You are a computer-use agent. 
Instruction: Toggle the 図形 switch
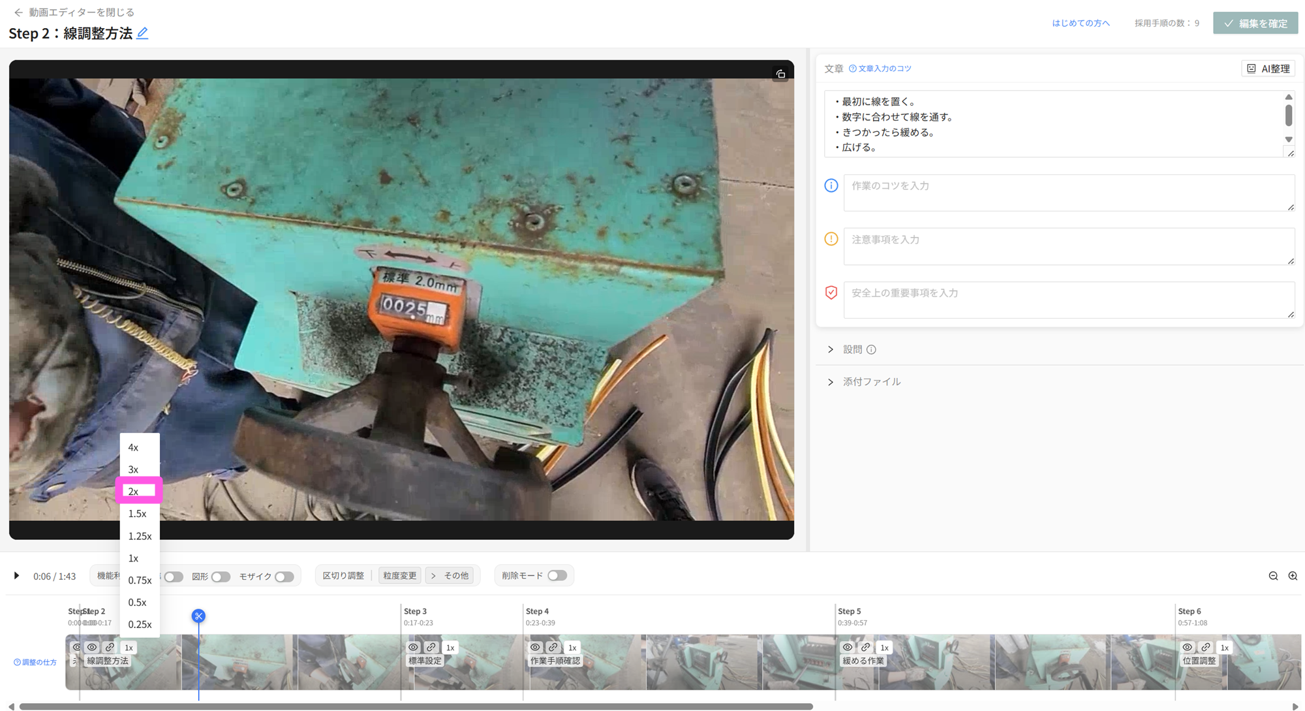point(221,577)
